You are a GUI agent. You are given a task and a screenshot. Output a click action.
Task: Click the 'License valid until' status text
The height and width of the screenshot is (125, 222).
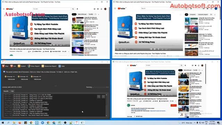[x=12, y=87]
